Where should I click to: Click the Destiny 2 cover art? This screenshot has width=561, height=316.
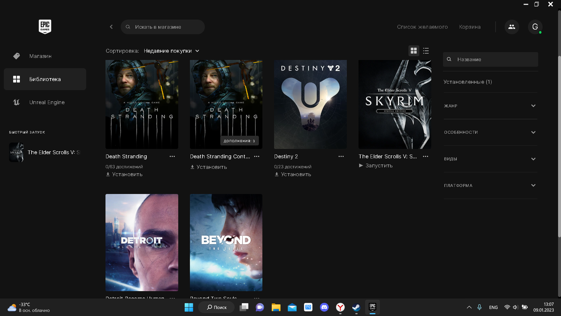pos(310,104)
